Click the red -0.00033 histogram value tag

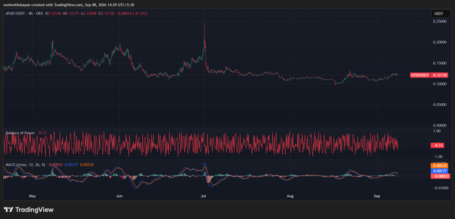pyautogui.click(x=439, y=176)
